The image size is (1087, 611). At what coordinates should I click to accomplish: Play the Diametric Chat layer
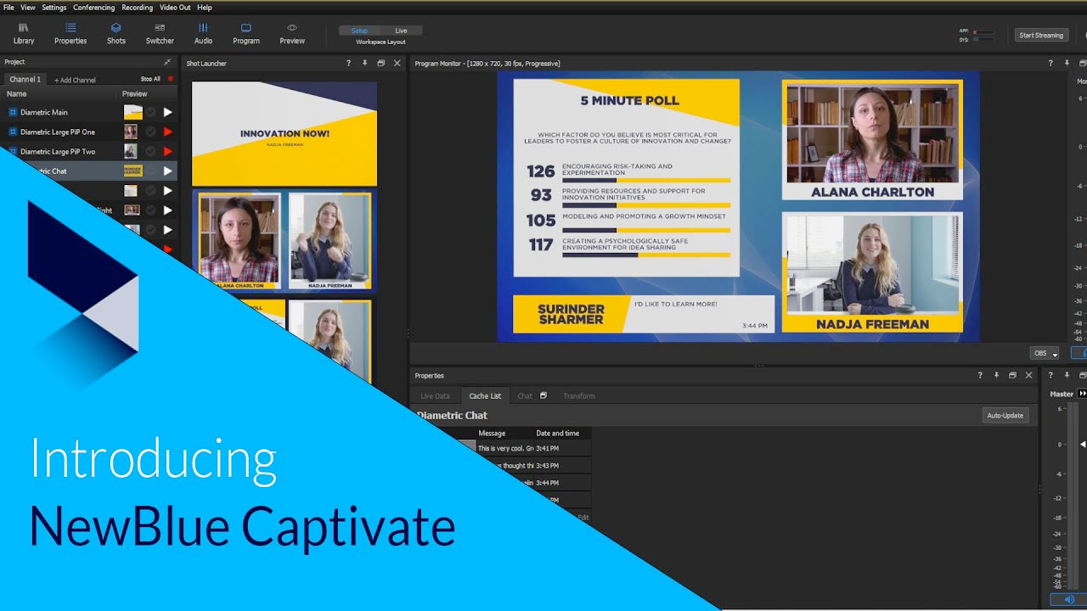coord(167,171)
